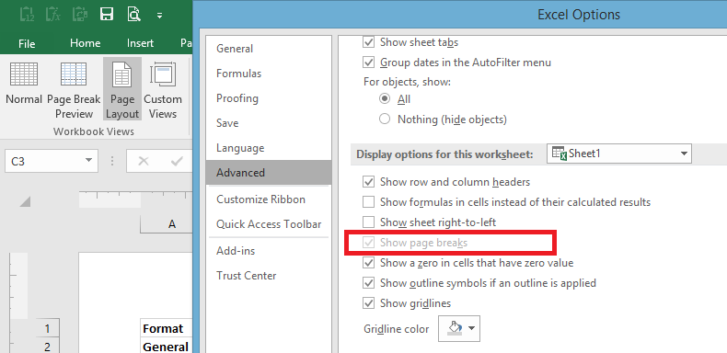The image size is (727, 353).
Task: Click the formula bar enter checkmark icon
Action: point(177,161)
